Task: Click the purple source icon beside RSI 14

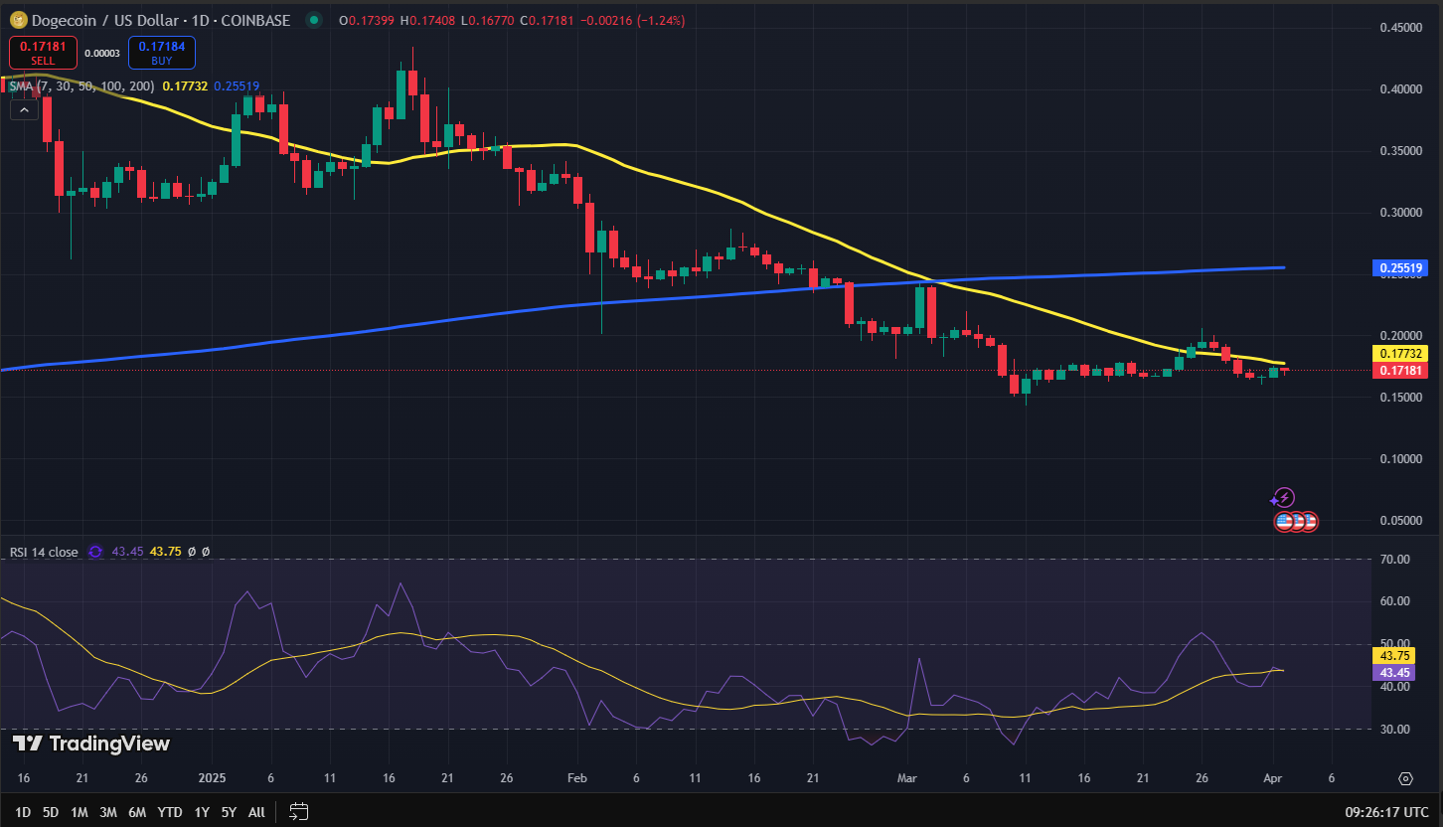Action: coord(94,552)
